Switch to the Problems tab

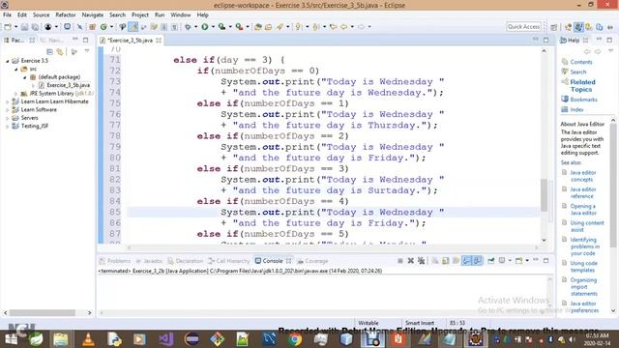click(x=115, y=261)
